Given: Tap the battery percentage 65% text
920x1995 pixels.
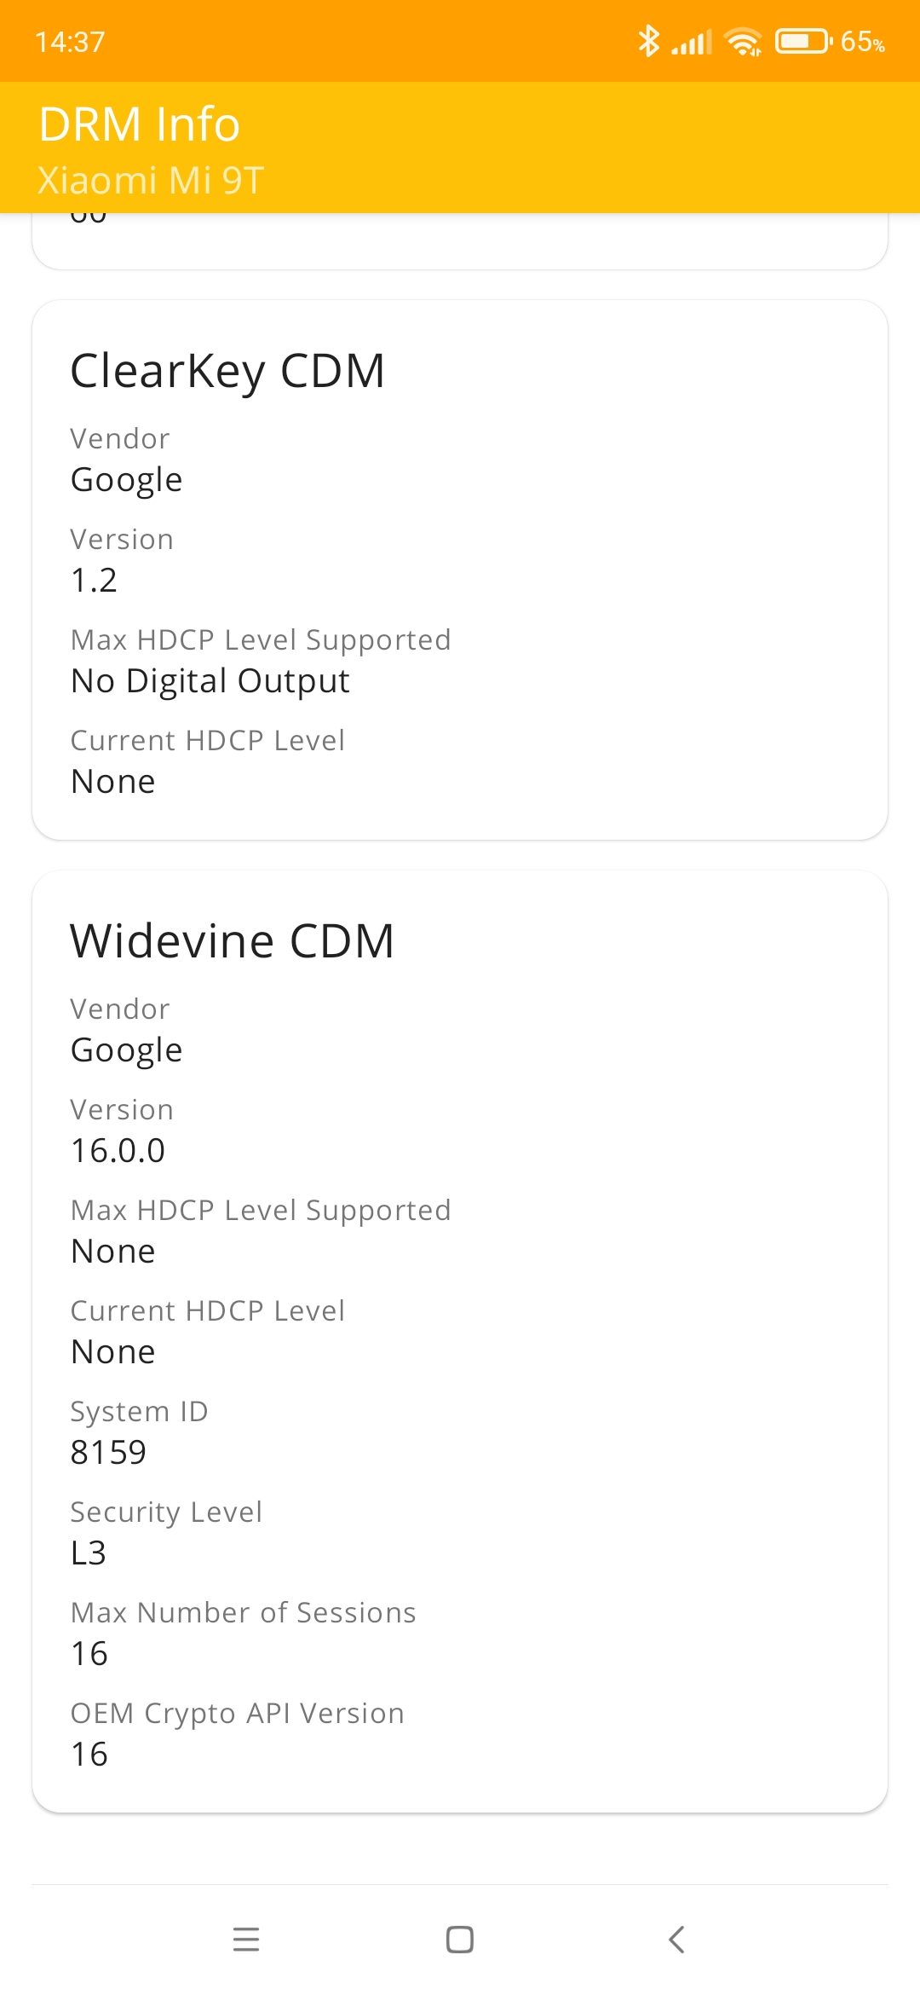Looking at the screenshot, I should coord(862,42).
